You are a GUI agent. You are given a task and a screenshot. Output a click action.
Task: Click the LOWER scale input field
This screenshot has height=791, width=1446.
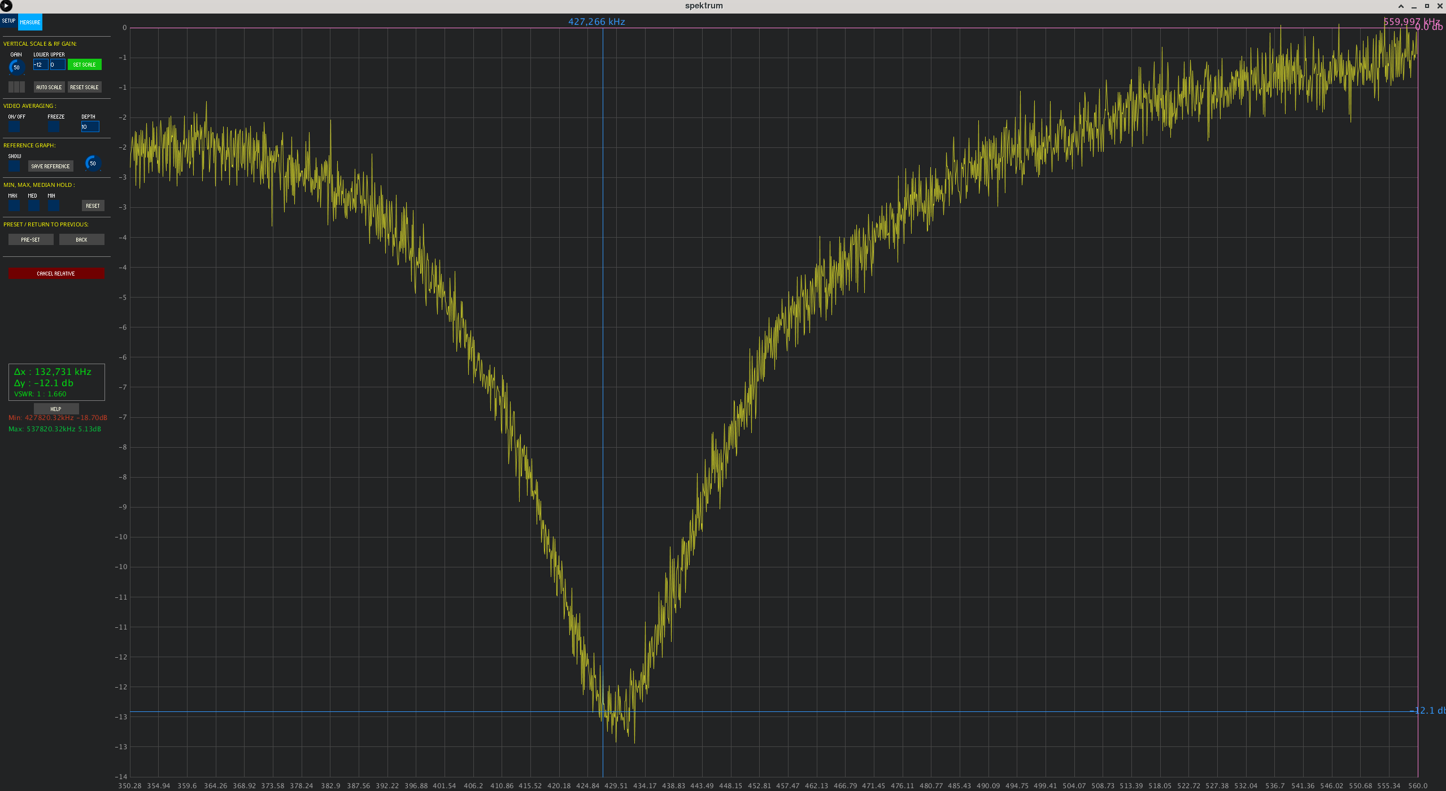(x=40, y=65)
